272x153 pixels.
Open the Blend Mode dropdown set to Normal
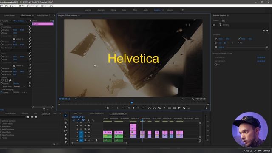(19, 86)
